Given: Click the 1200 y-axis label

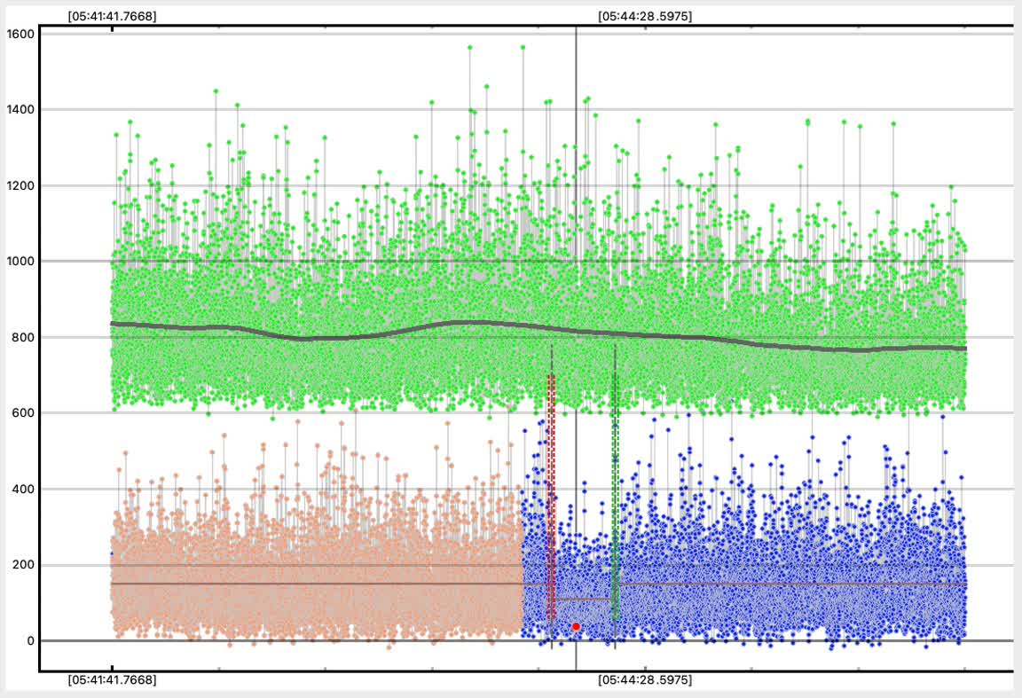Looking at the screenshot, I should tap(20, 185).
